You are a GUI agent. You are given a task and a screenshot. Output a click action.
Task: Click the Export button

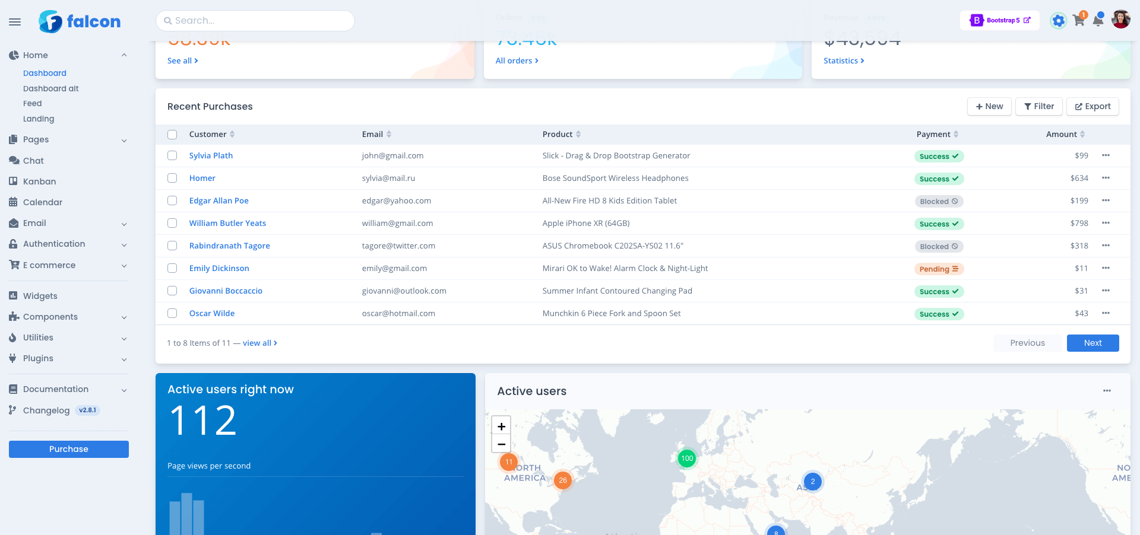coord(1092,107)
